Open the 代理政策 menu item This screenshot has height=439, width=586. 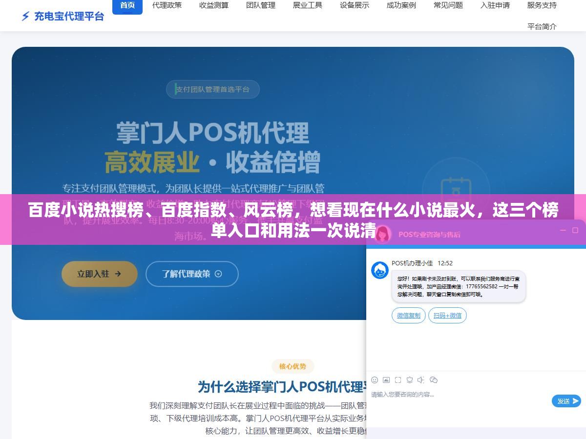pos(167,5)
